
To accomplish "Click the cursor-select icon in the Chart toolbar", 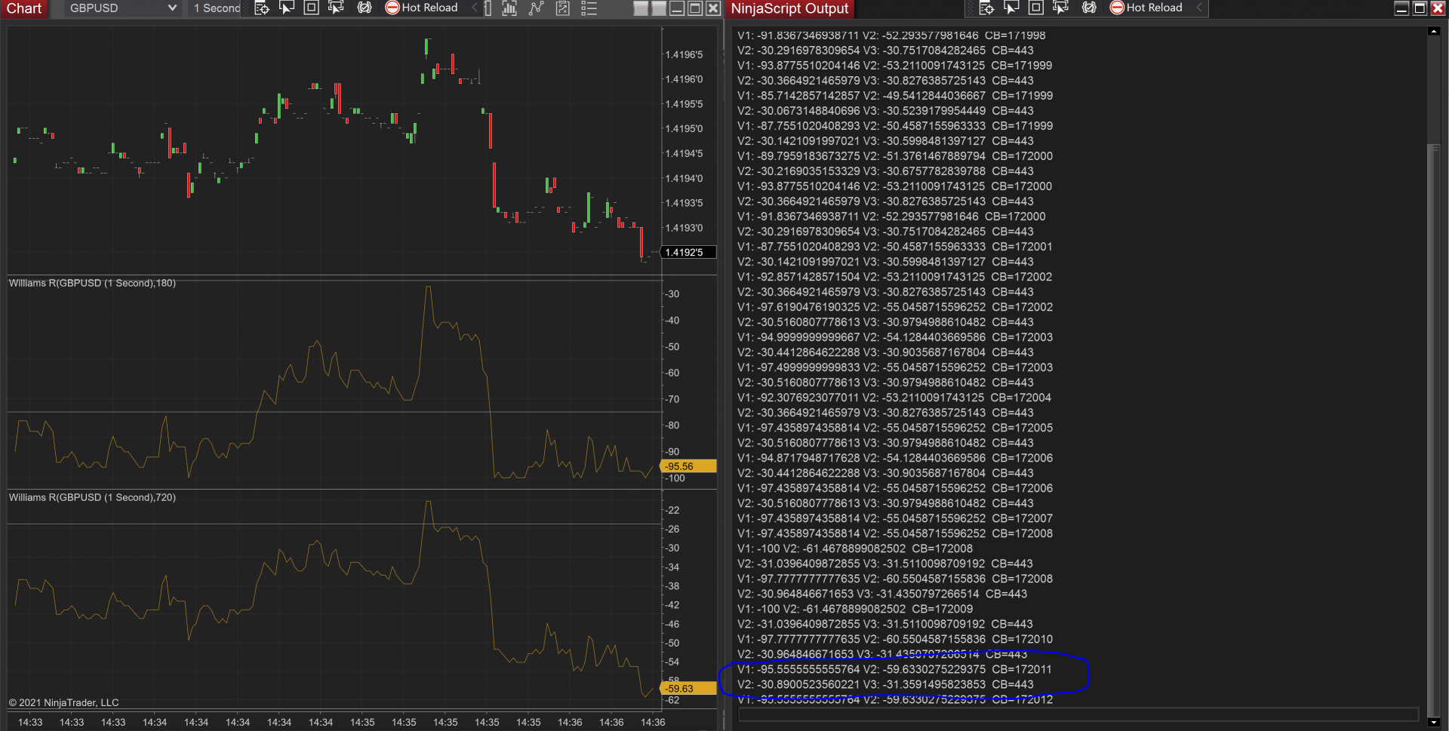I will 287,8.
